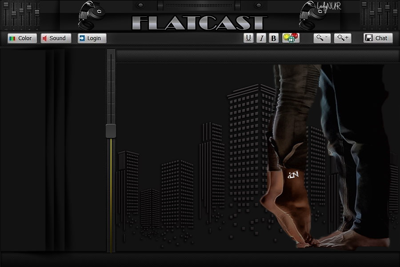Image resolution: width=400 pixels, height=267 pixels.
Task: Click the Login button
Action: click(92, 38)
